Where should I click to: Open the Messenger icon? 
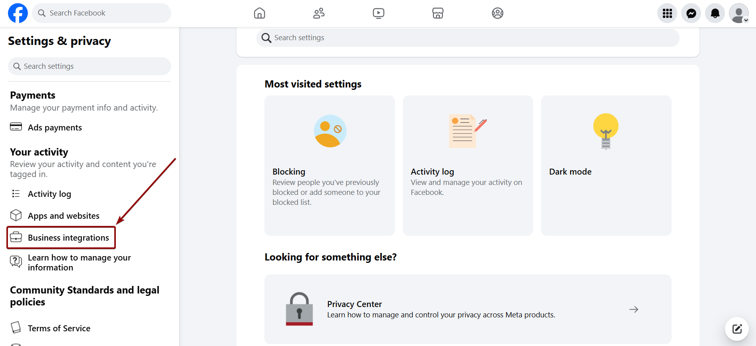(691, 14)
